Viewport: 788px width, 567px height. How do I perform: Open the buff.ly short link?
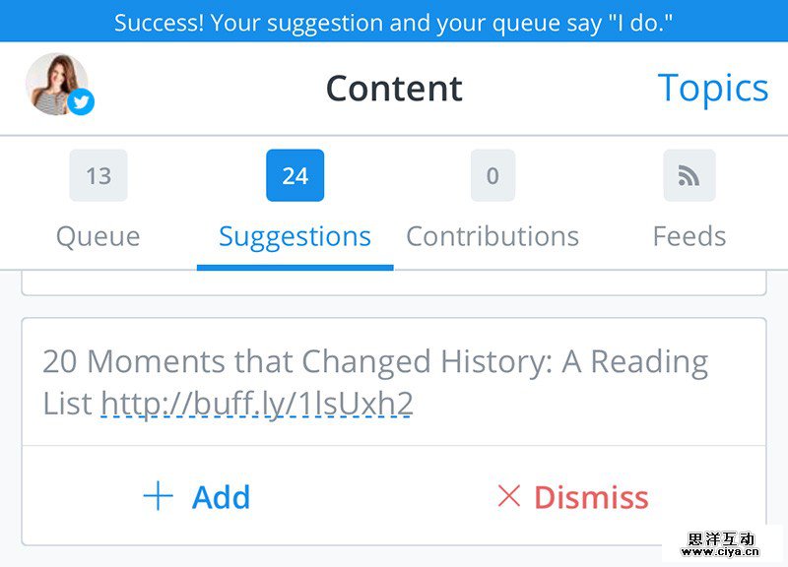[257, 404]
